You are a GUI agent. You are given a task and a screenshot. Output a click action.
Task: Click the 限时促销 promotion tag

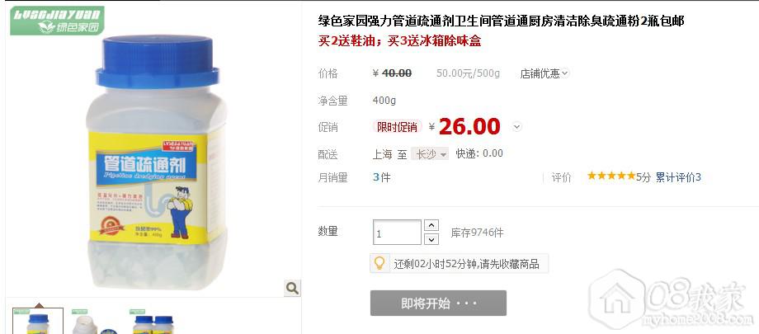[x=397, y=127]
